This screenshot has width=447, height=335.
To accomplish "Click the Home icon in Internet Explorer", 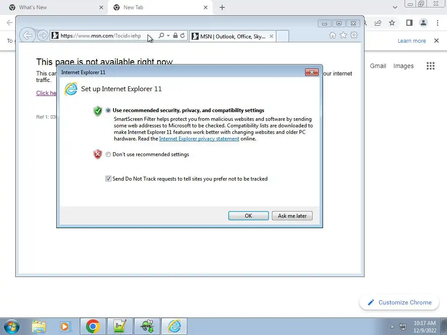I will point(332,35).
